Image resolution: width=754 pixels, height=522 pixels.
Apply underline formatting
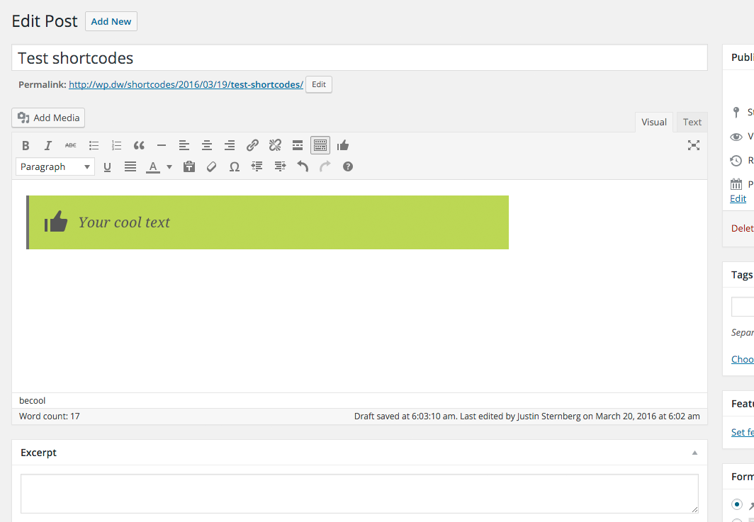[107, 166]
